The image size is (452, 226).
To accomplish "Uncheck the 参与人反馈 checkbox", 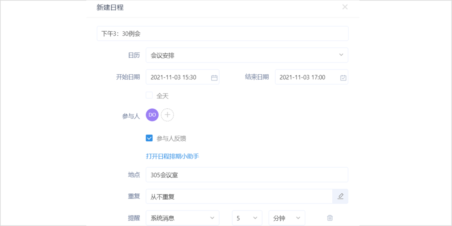I will click(149, 138).
